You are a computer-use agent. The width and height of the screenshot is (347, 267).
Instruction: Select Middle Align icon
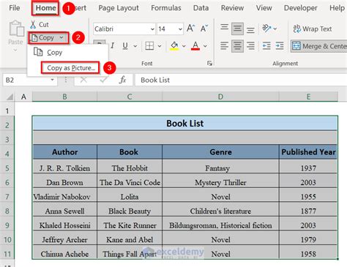click(237, 29)
